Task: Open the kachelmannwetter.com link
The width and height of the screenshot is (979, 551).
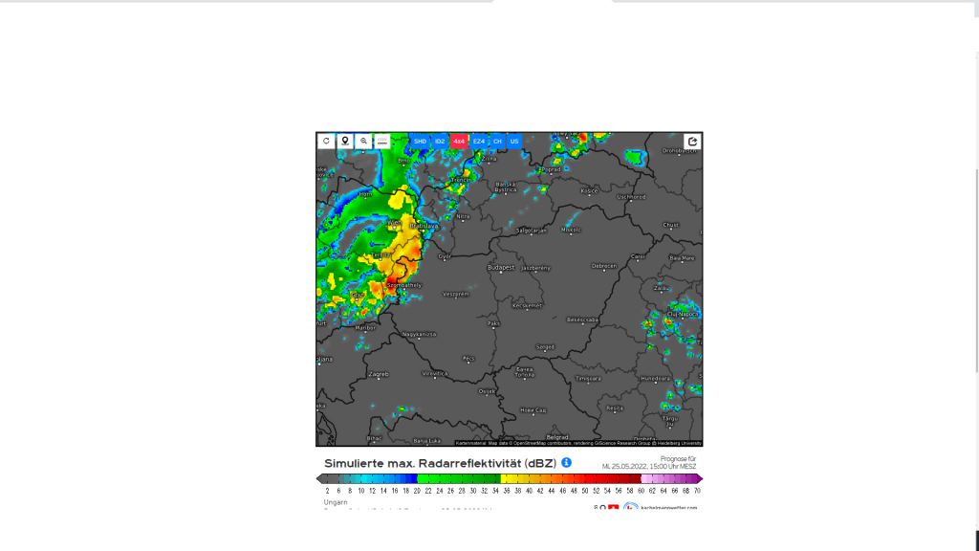Action: [x=669, y=508]
